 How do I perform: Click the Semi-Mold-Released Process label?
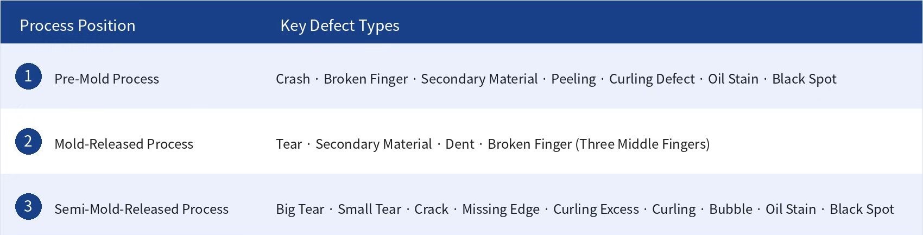click(x=141, y=209)
